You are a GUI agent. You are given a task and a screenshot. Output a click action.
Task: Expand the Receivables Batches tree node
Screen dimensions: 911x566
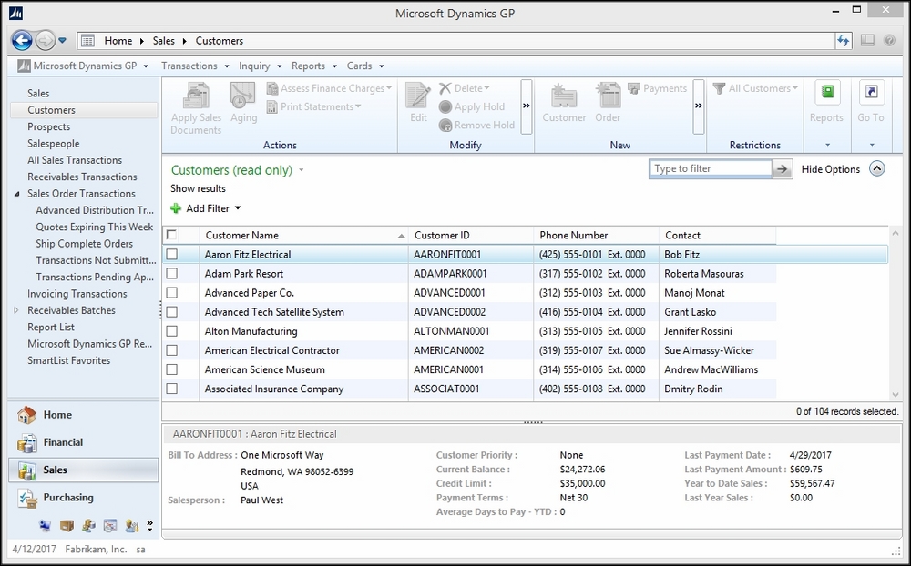(16, 310)
